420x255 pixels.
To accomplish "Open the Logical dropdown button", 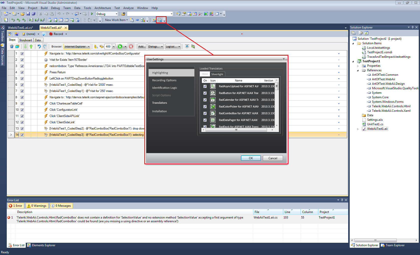I will pyautogui.click(x=173, y=46).
